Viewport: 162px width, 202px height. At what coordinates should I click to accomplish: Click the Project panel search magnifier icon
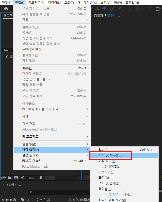(x=6, y=50)
